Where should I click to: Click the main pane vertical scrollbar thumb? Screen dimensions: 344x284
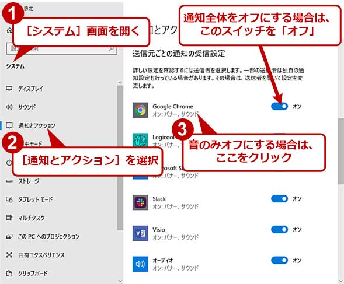click(x=341, y=151)
